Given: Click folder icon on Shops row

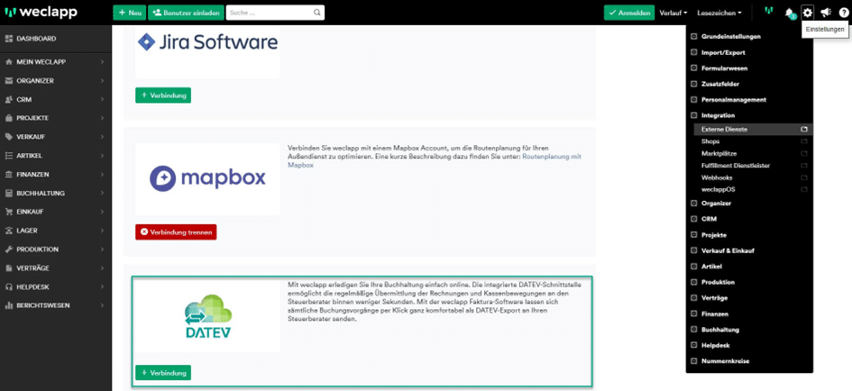Looking at the screenshot, I should coord(804,141).
